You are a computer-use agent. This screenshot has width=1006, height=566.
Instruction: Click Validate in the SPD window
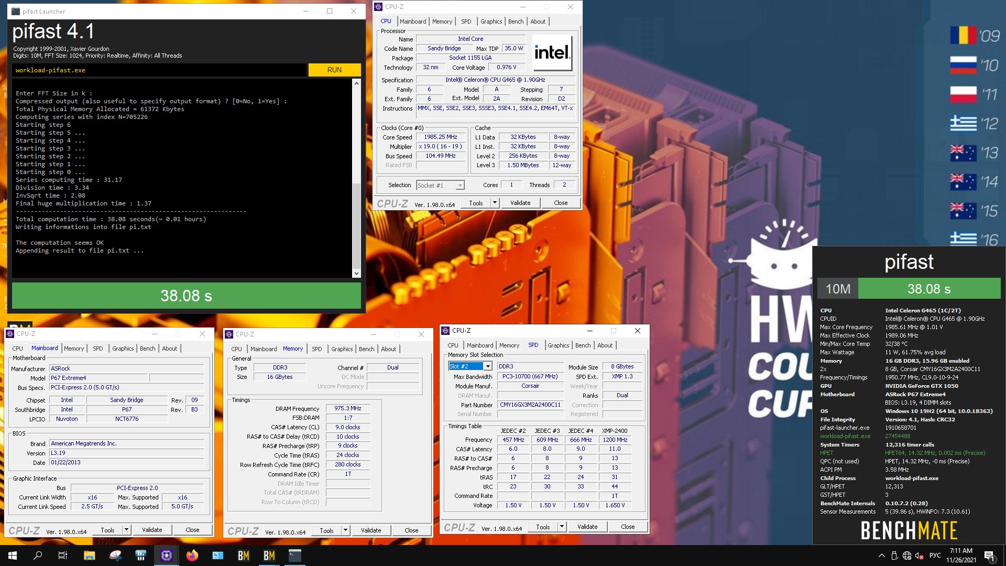pos(587,527)
